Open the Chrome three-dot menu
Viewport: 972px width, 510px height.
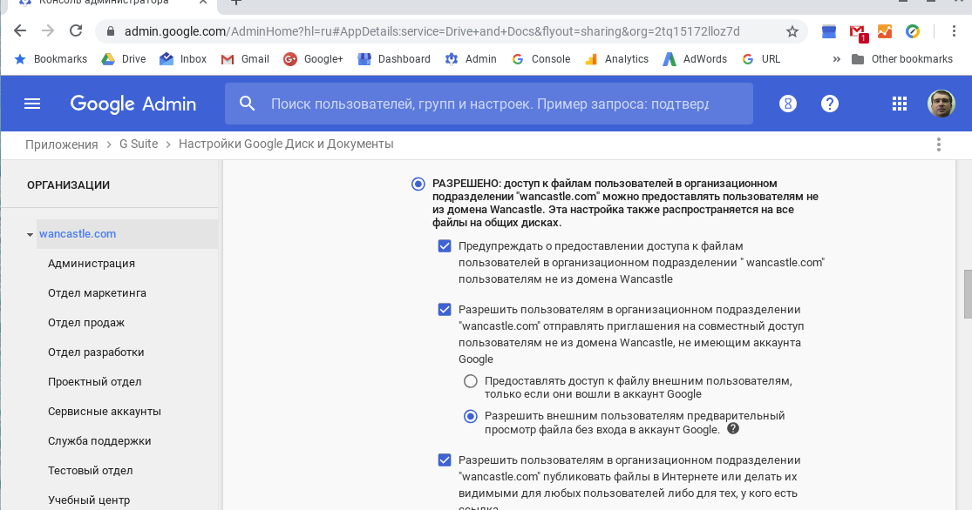tap(954, 31)
